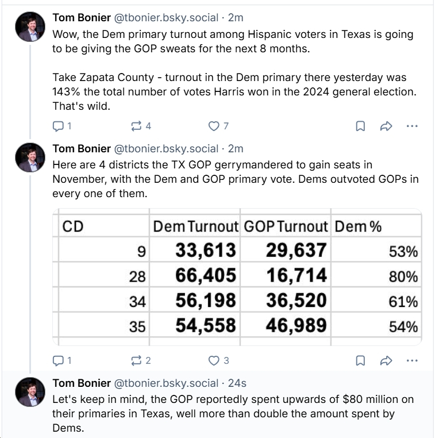Open Tom Bonier's avatar on the $80 million post
This screenshot has width=435, height=438.
tap(31, 392)
